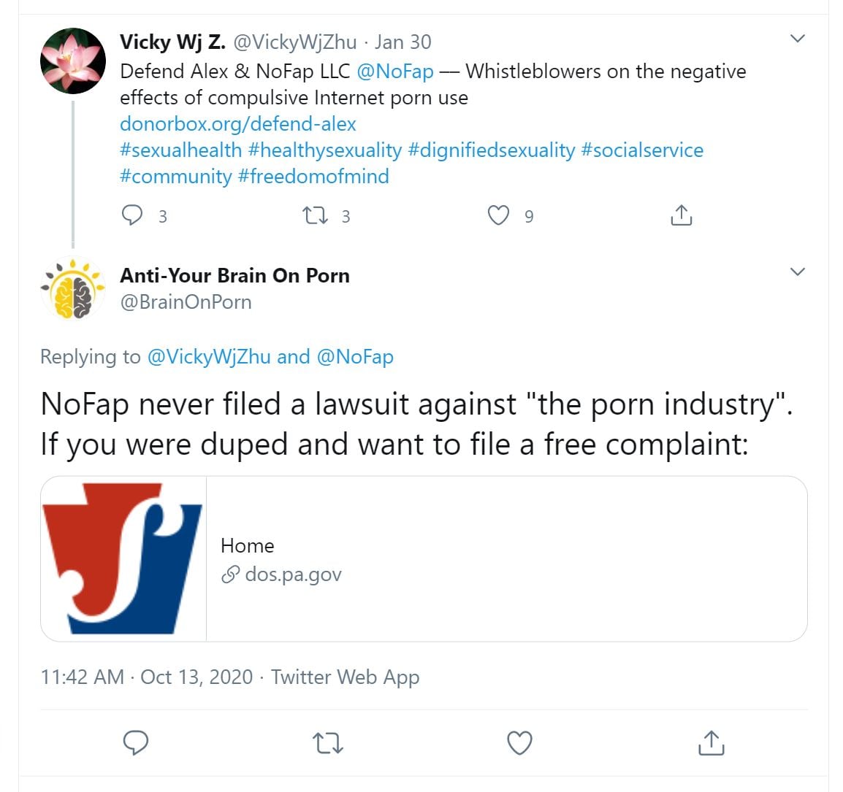Retweet Vicky Wj Z.'s tweet

coord(316,215)
